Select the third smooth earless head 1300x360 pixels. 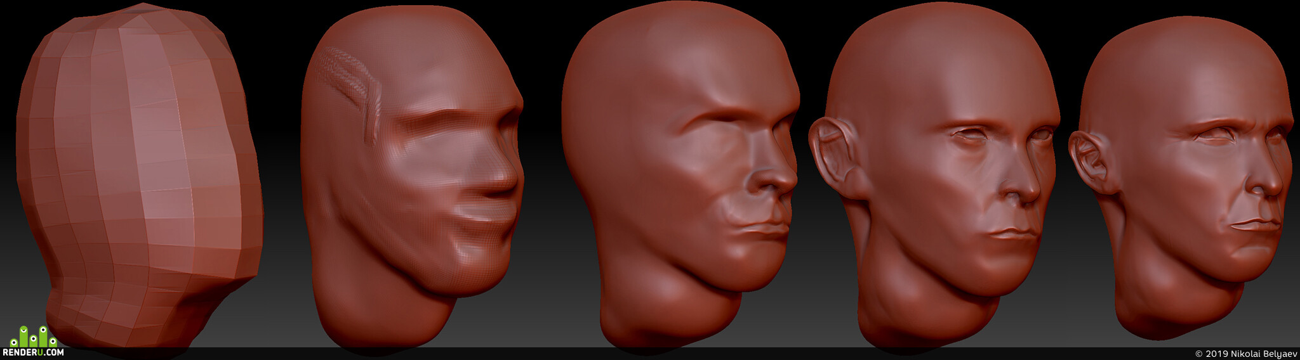[679, 177]
